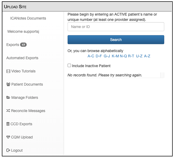Viewport: 174px width, 158px height.
Task: Browse patients in the U-Z range
Action: tap(139, 56)
